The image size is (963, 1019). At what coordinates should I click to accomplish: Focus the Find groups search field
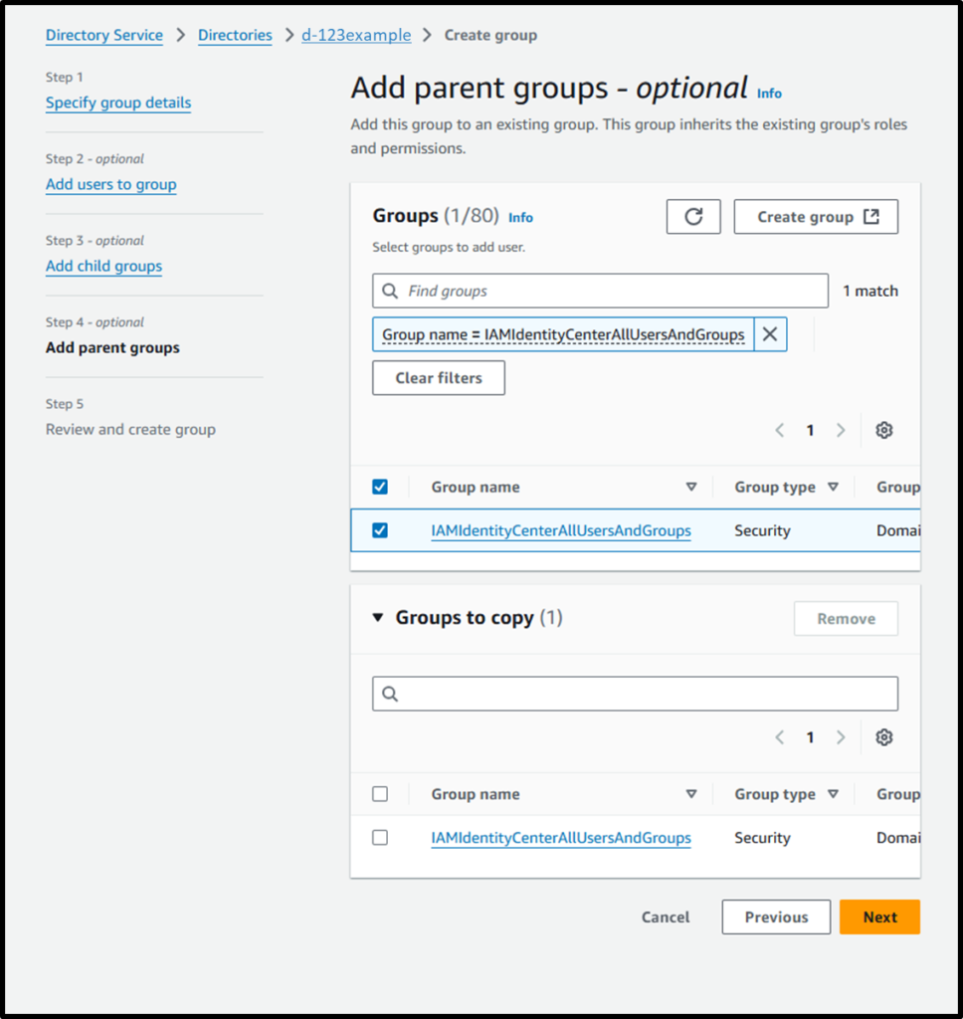point(601,291)
